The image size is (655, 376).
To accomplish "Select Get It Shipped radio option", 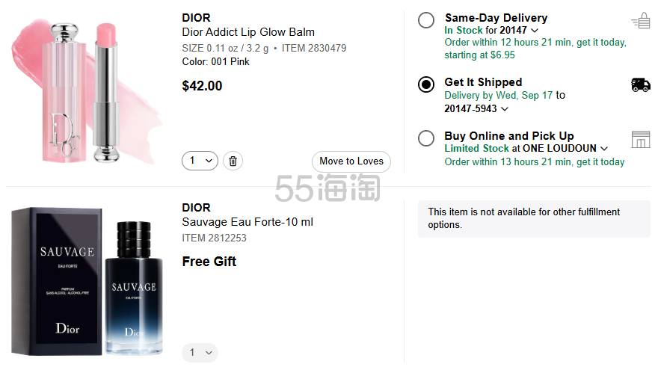I will point(426,84).
